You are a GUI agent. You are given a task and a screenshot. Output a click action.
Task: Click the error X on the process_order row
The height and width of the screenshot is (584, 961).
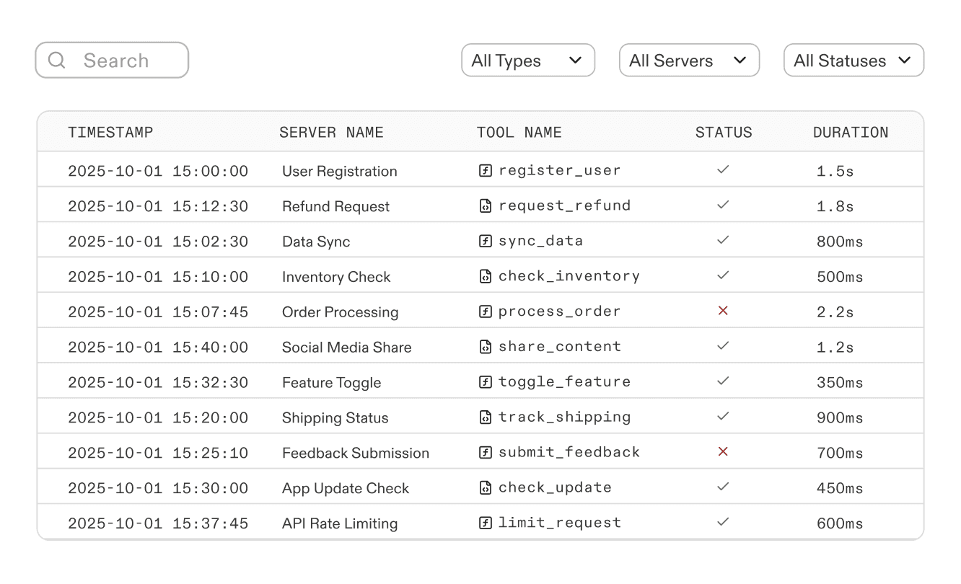(722, 310)
